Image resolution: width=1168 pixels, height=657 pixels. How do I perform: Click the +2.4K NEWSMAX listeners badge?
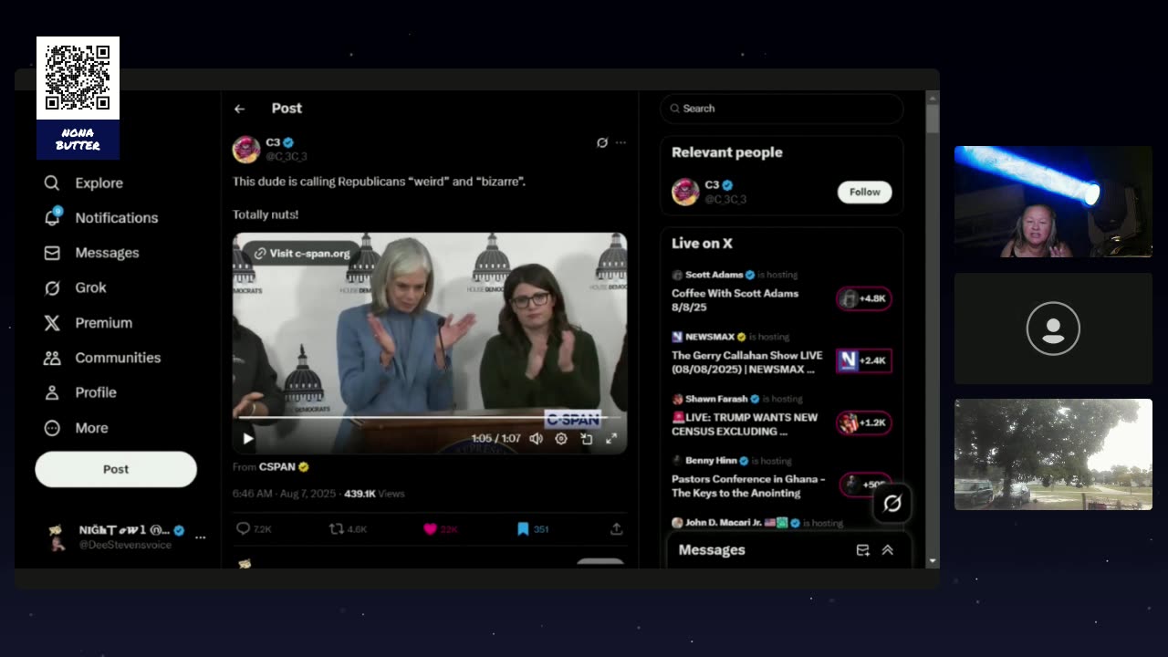click(864, 360)
